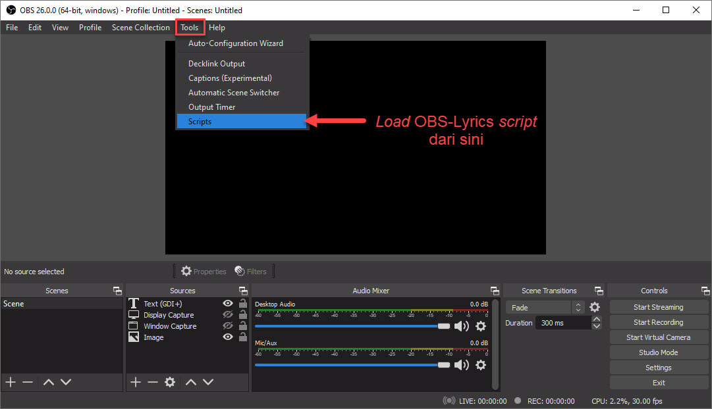
Task: Add a new source with plus icon
Action: pyautogui.click(x=135, y=382)
